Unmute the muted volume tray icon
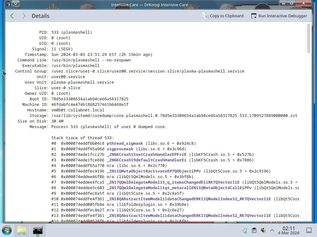The width and height of the screenshot is (317, 237). tap(263, 230)
